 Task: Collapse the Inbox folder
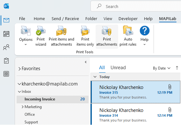tap(19, 92)
